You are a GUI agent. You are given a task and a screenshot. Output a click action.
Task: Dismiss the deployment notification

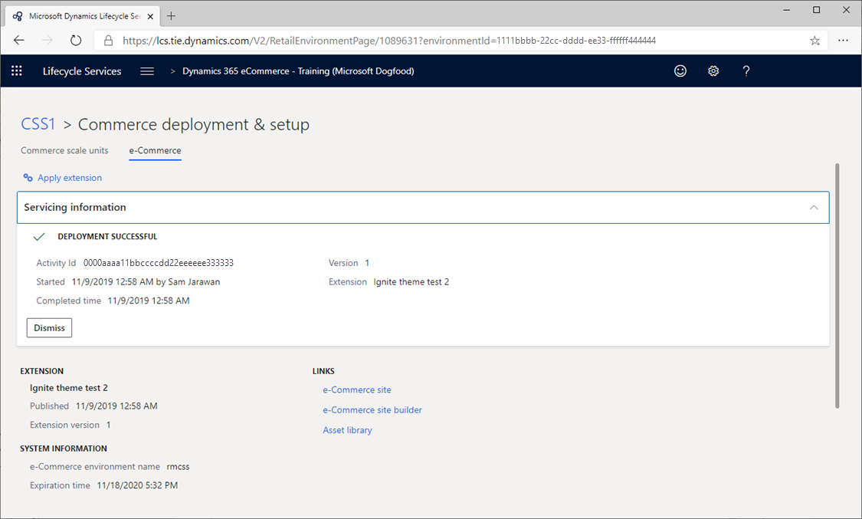(x=49, y=327)
